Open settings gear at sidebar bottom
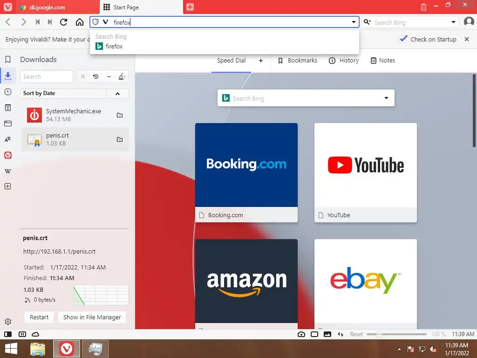Image resolution: width=477 pixels, height=358 pixels. coord(8,322)
